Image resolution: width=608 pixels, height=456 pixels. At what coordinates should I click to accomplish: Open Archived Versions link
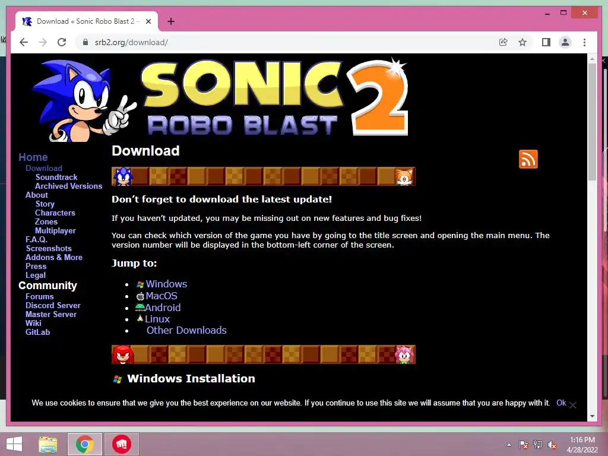pos(69,186)
